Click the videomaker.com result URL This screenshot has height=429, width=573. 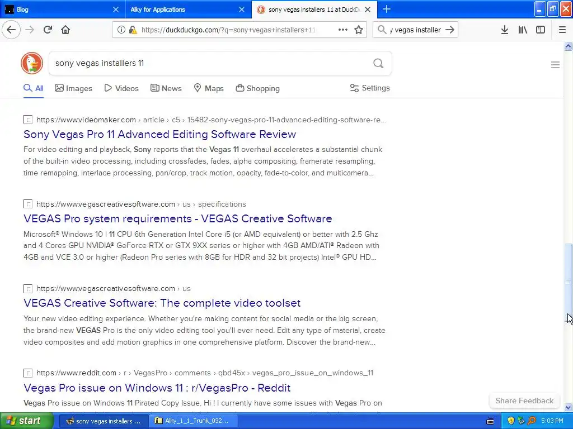pyautogui.click(x=211, y=120)
